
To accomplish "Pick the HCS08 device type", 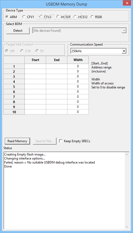I will click(63, 17).
